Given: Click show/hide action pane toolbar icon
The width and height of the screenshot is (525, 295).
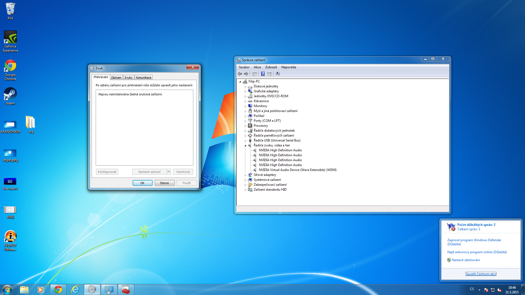Looking at the screenshot, I should [269, 74].
